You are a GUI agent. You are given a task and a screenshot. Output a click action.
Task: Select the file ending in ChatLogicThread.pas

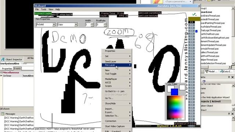click(x=210, y=30)
